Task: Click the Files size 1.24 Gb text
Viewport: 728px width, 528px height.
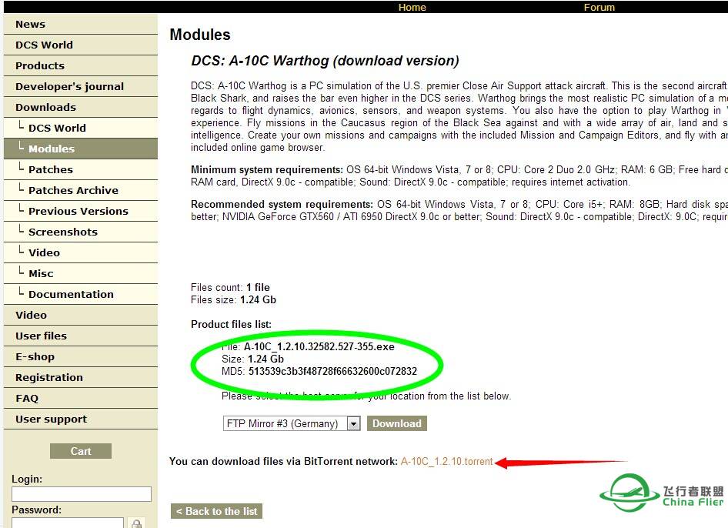Action: [x=233, y=299]
